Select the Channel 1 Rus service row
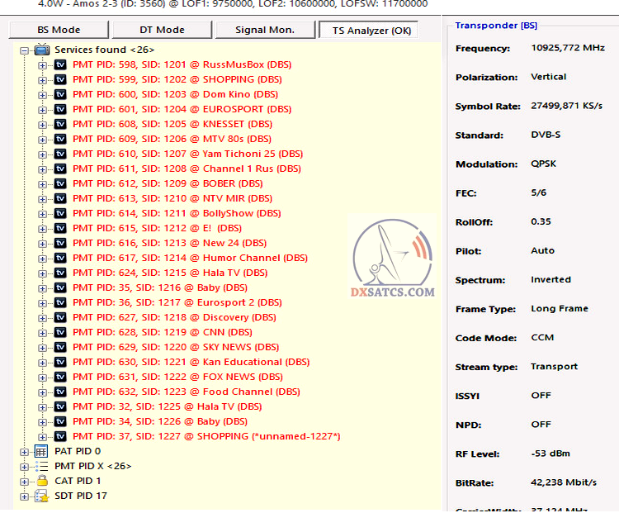Screen dimensions: 619x513 pyautogui.click(x=187, y=169)
